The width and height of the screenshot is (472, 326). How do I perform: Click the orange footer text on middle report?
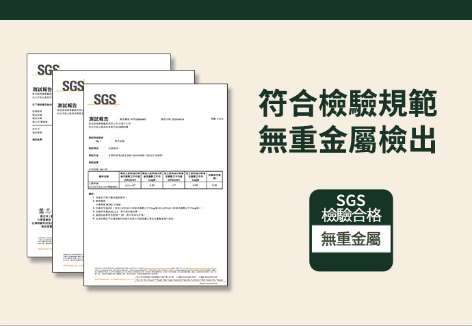(73, 266)
